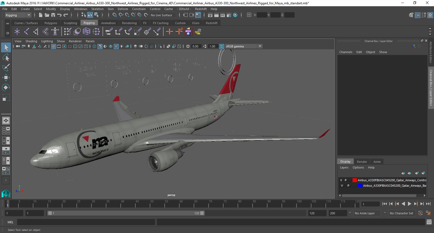
Task: Open the Render layer tab
Action: (362, 162)
